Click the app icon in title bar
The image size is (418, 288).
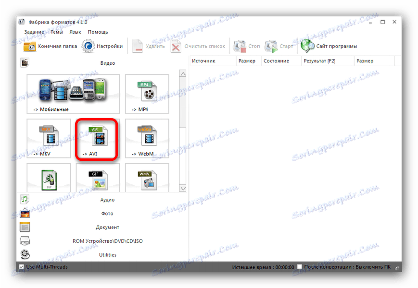click(x=22, y=22)
